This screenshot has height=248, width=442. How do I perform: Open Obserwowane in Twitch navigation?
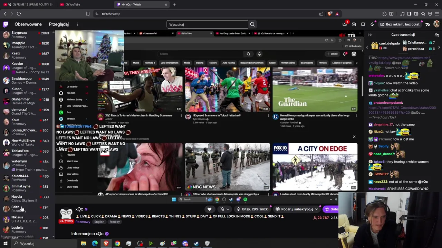[x=28, y=24]
